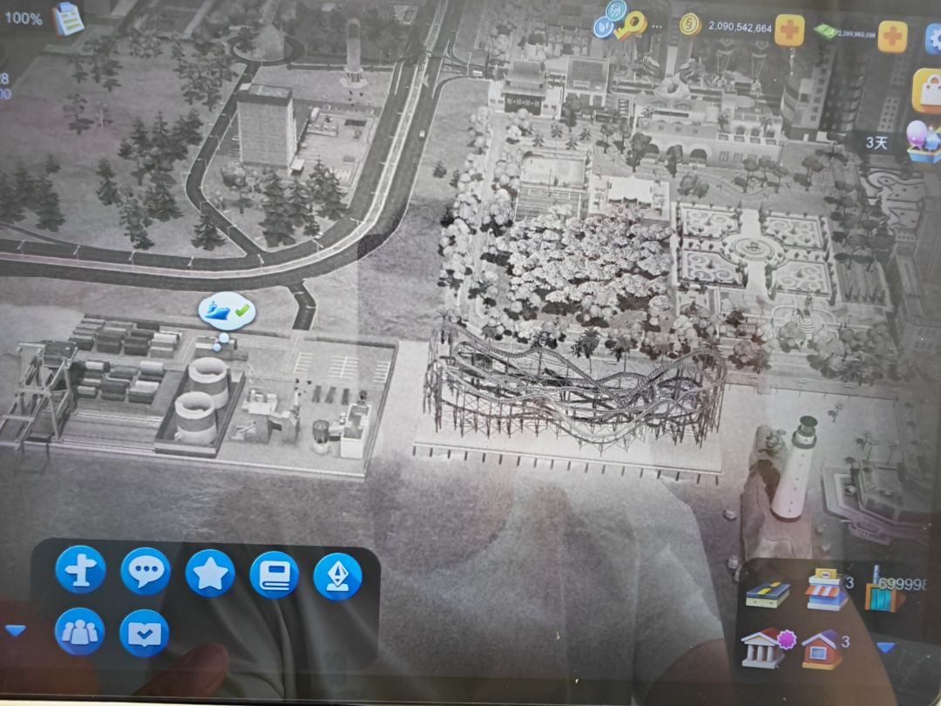Select the road building icon

click(x=768, y=594)
